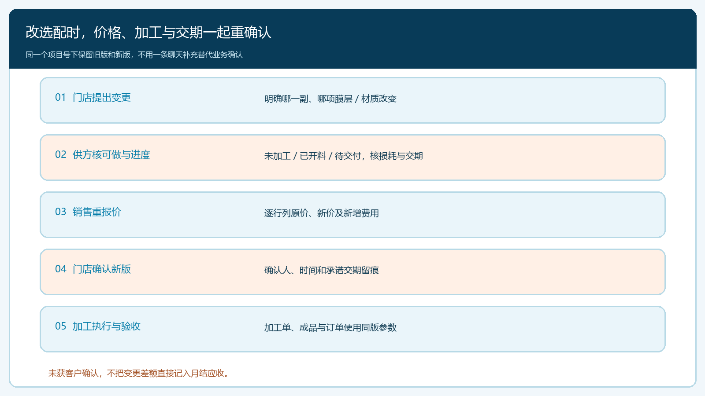Select step heading '04 门店确认新版'
Screen dimensions: 705x396
[93, 269]
